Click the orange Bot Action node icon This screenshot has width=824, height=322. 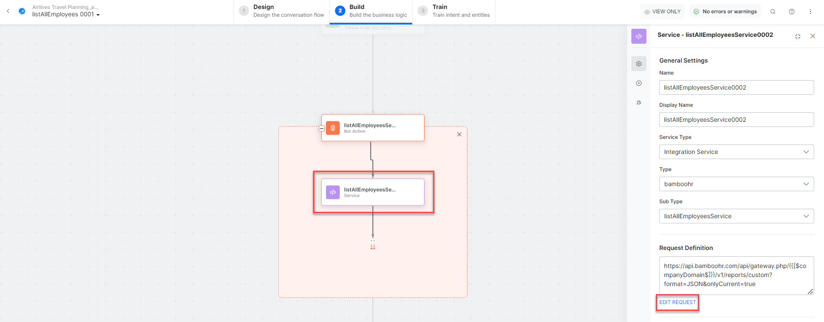tap(333, 128)
